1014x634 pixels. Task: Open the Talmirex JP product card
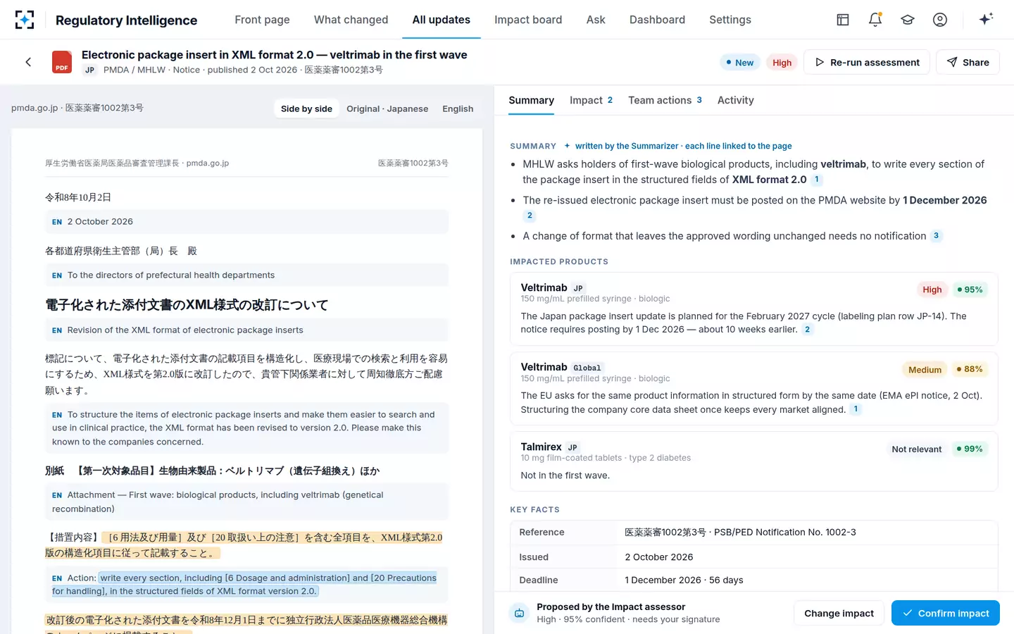pos(753,461)
